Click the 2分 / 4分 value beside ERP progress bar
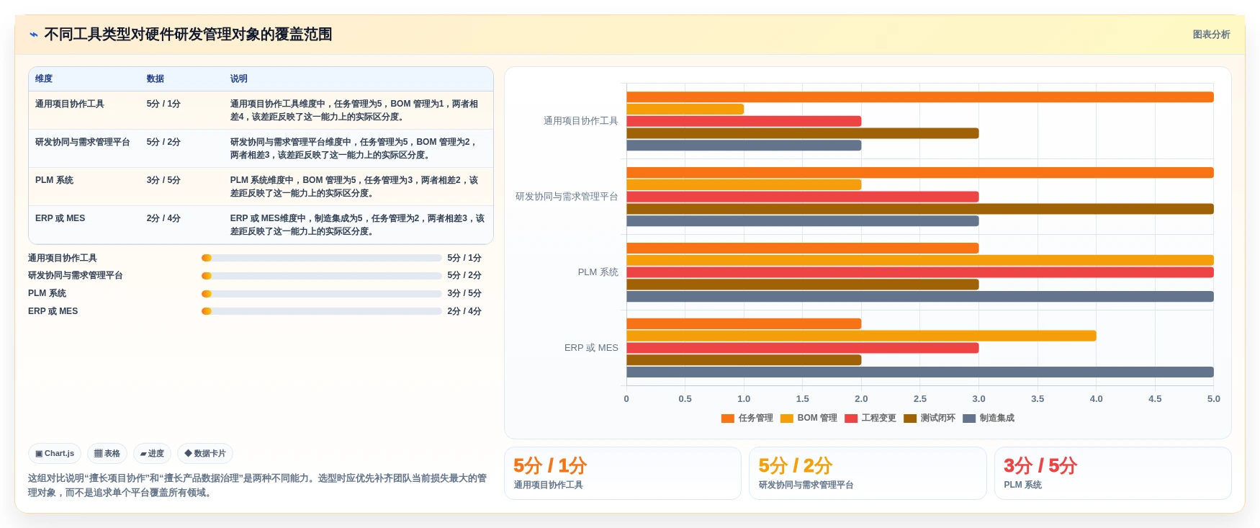Viewport: 1260px width, 528px height. (x=464, y=311)
